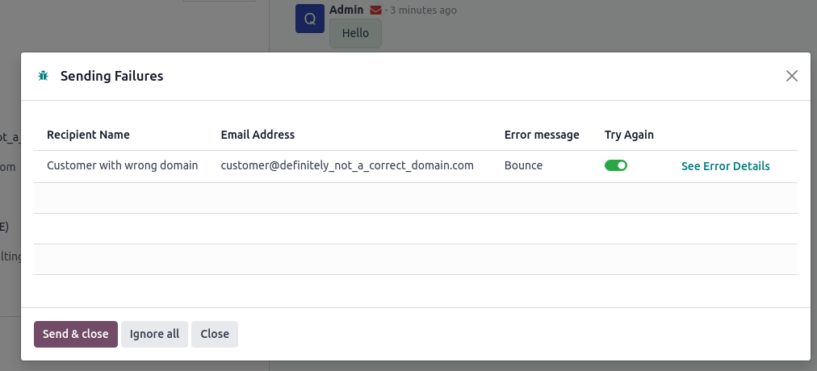Click the Admin author name
Viewport: 817px width, 371px height.
pos(346,10)
